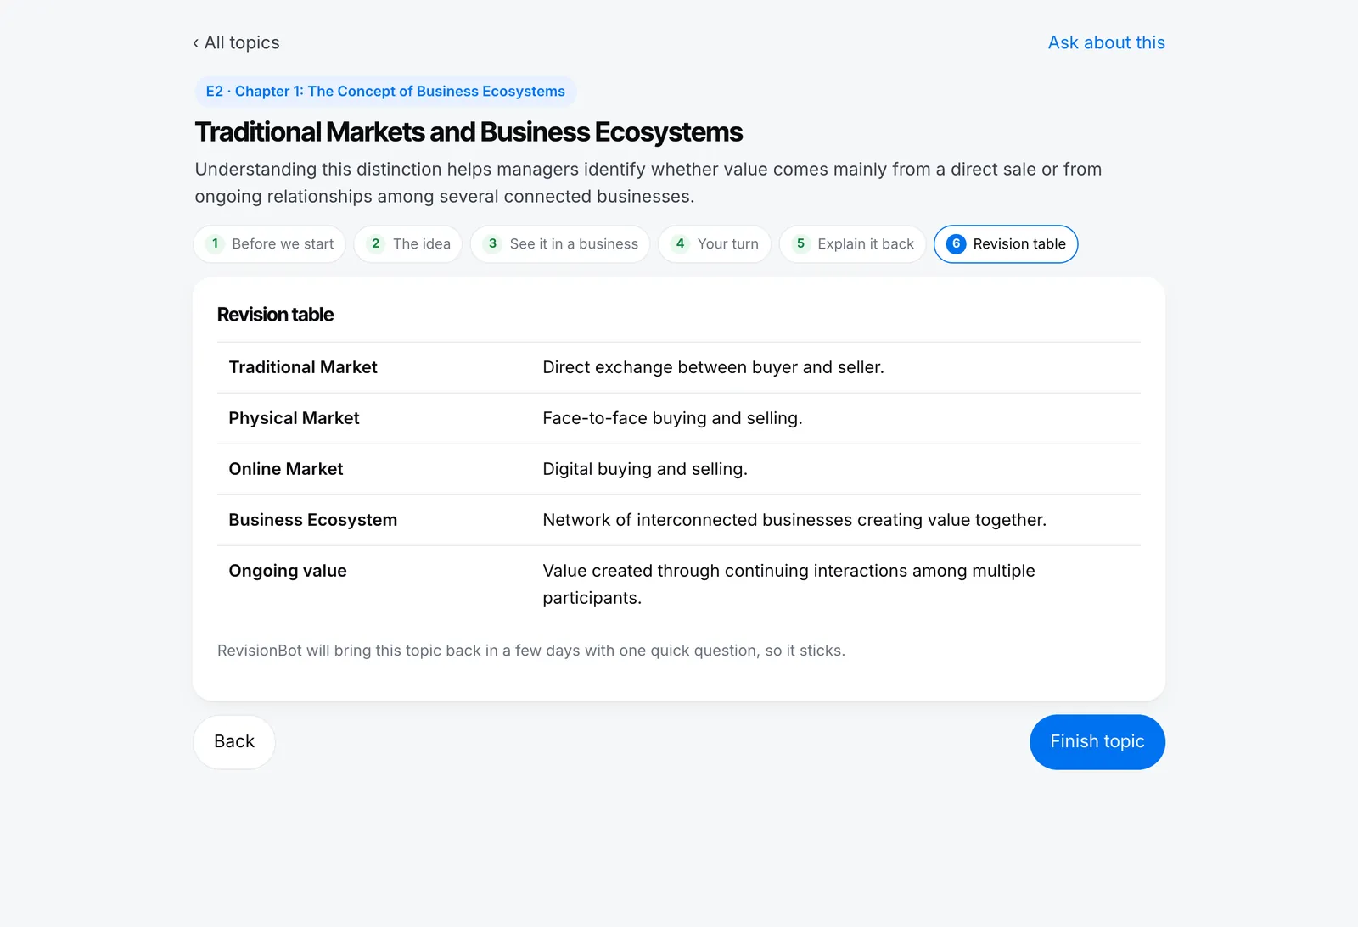Click the back chevron beside All topics
1358x927 pixels.
[196, 43]
